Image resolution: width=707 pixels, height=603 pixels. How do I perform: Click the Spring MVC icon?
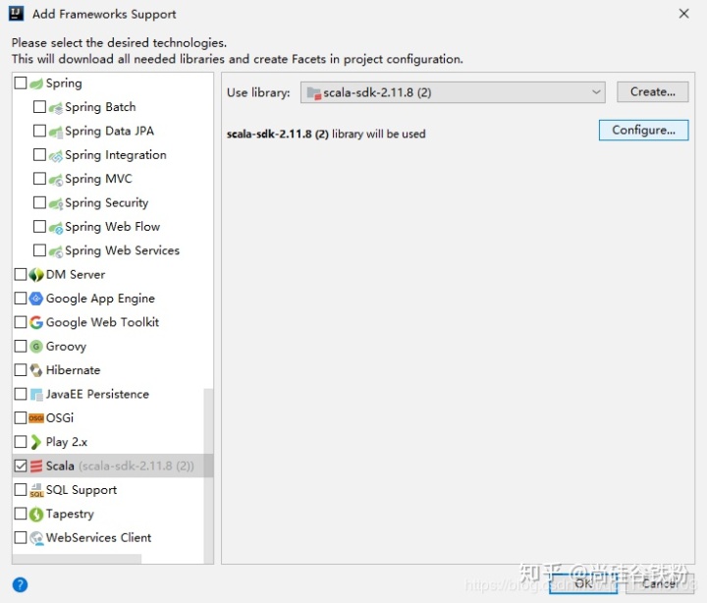click(55, 180)
